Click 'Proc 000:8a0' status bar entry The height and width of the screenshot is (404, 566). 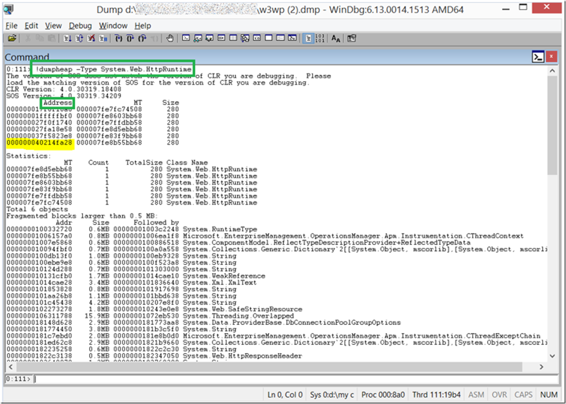tap(383, 395)
